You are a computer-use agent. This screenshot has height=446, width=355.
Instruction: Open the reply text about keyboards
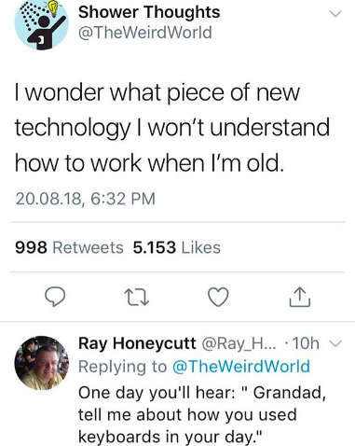point(202,414)
